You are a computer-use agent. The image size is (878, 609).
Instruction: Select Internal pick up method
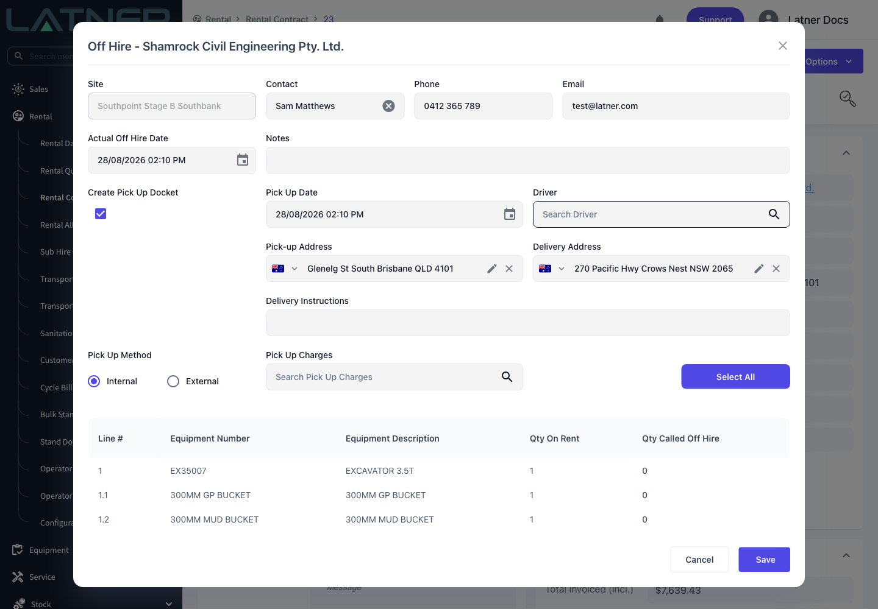click(94, 381)
